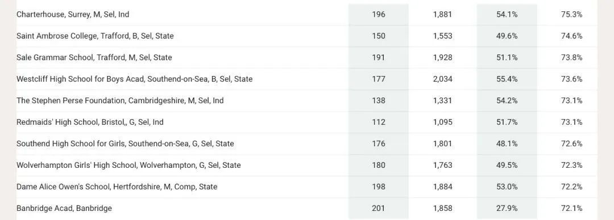Click Banbridge Acad, Banbridge entry
The width and height of the screenshot is (614, 220).
(x=64, y=208)
